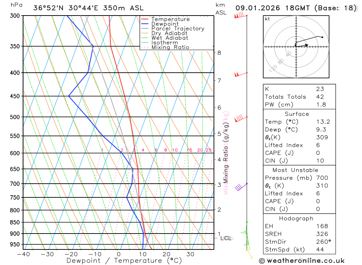Click the −40 temperature axis label

[x=24, y=254]
